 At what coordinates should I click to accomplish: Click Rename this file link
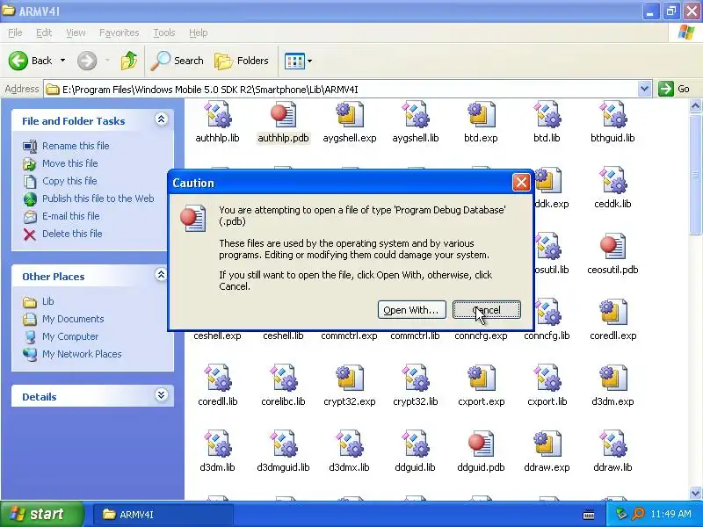pos(76,146)
